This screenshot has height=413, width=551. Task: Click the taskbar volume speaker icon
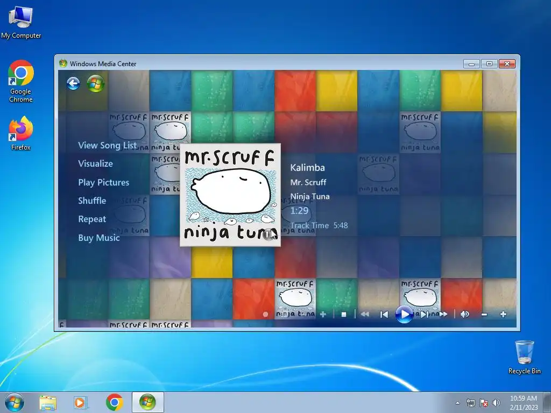496,403
